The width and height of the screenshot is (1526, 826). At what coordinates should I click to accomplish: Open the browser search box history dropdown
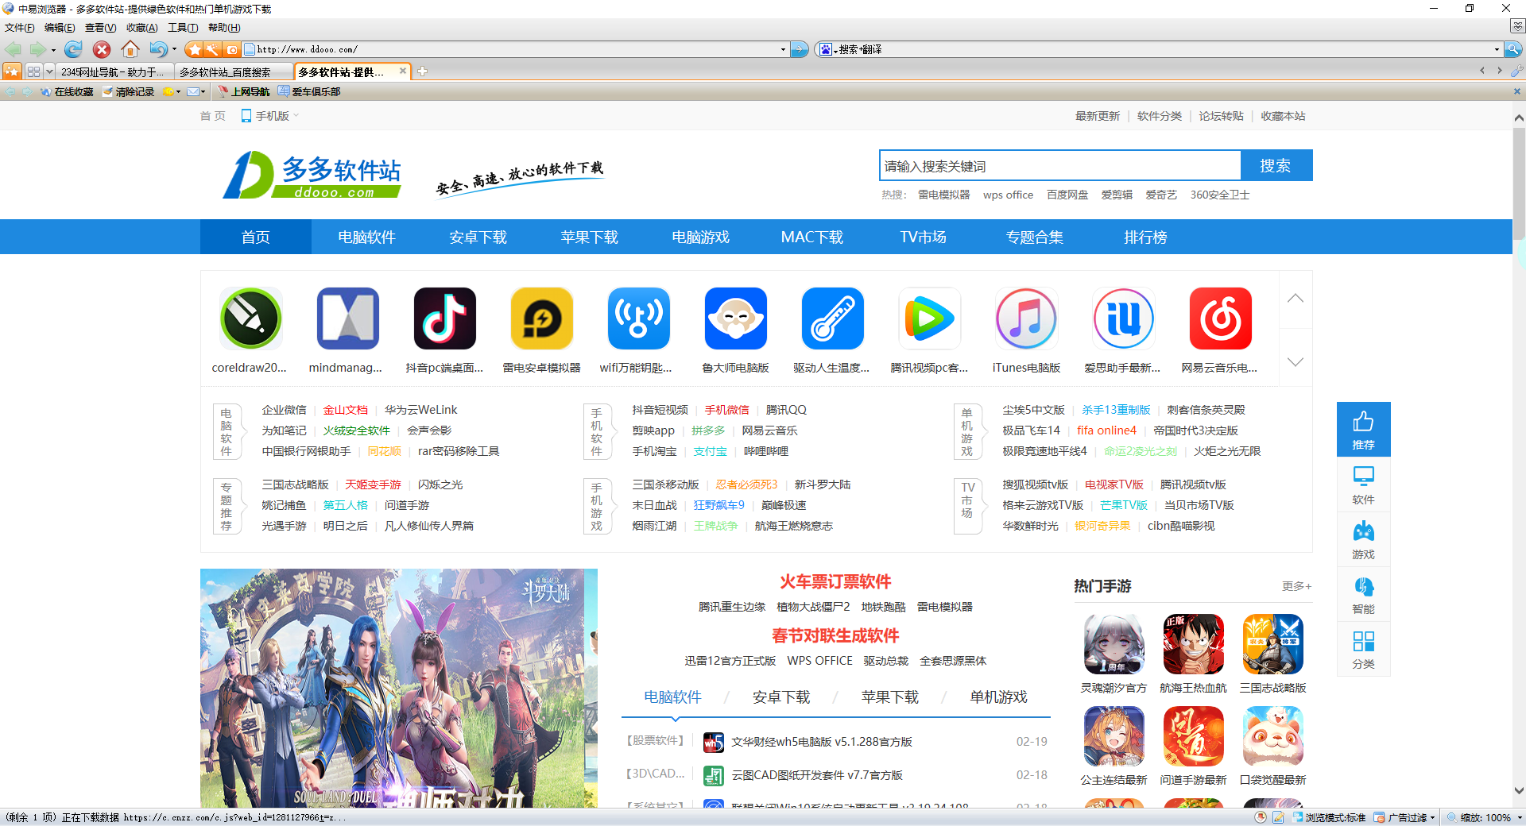[x=1497, y=49]
